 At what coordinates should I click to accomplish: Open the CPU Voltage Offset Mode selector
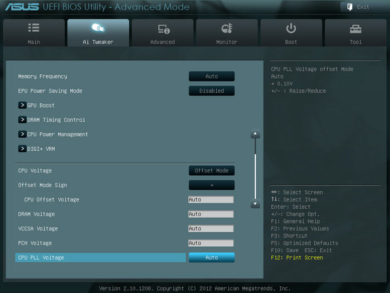click(211, 171)
